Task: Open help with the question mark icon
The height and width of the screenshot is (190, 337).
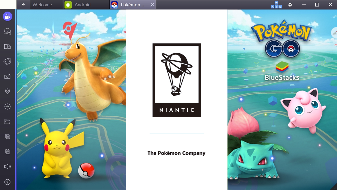Action: click(x=7, y=182)
